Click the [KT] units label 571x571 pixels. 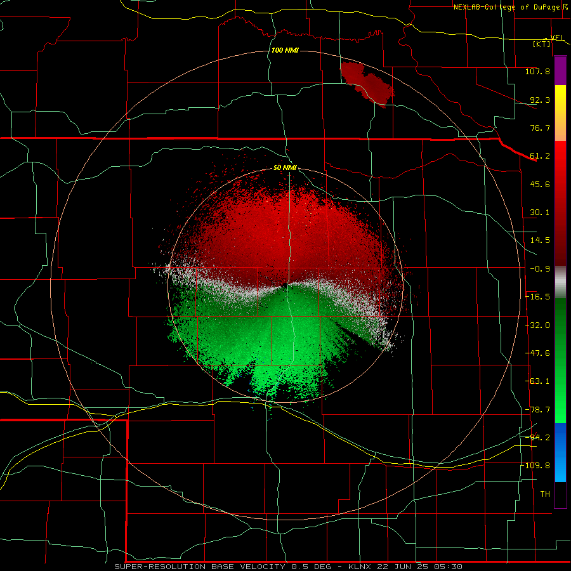(x=541, y=44)
